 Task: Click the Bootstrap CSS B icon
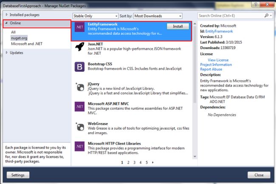pos(79,67)
